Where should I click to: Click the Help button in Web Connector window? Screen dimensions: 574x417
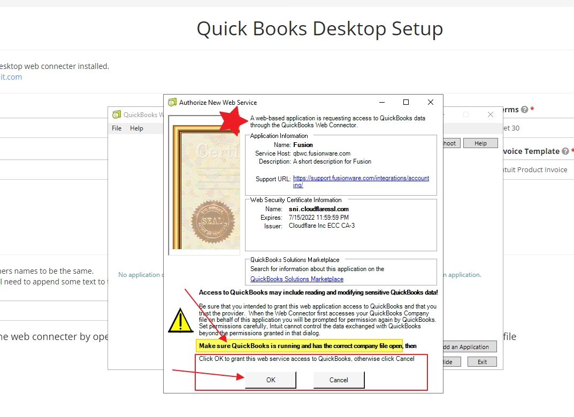[480, 143]
